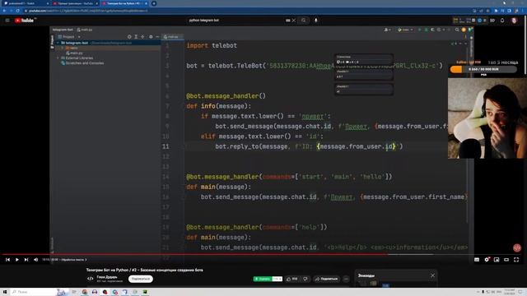Toggle theater mode
This screenshot has width=527, height=296.
506,260
